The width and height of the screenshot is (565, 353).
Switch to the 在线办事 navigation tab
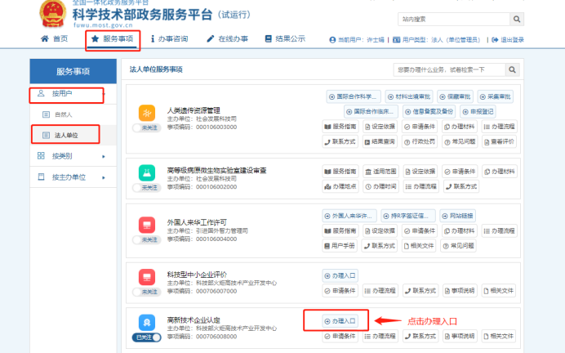[x=232, y=39]
